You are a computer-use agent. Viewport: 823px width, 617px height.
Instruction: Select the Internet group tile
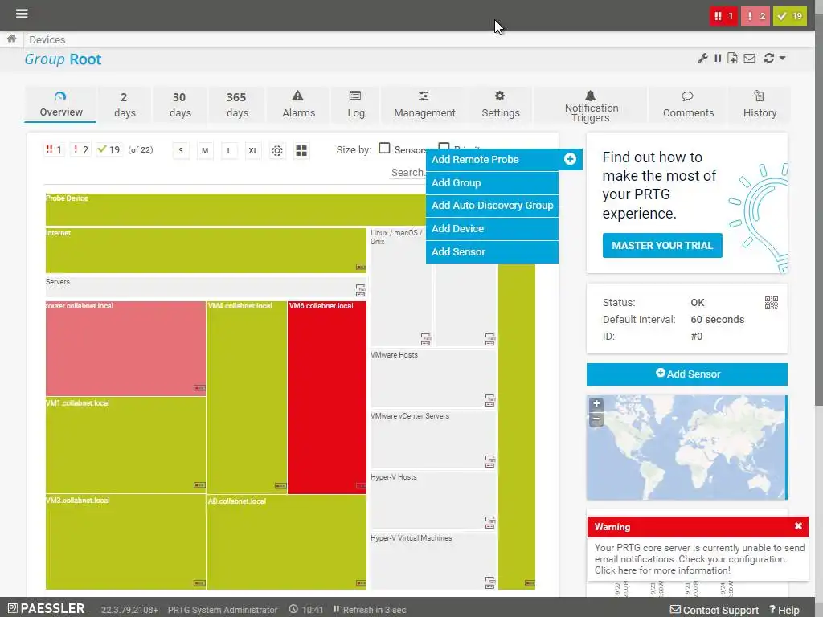pyautogui.click(x=206, y=251)
